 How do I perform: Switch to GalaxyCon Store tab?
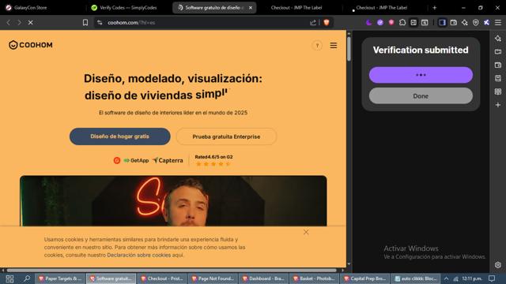click(x=30, y=7)
